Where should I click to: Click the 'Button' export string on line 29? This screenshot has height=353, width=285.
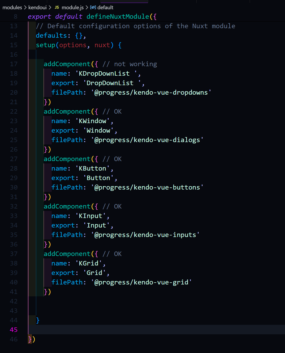(x=98, y=178)
